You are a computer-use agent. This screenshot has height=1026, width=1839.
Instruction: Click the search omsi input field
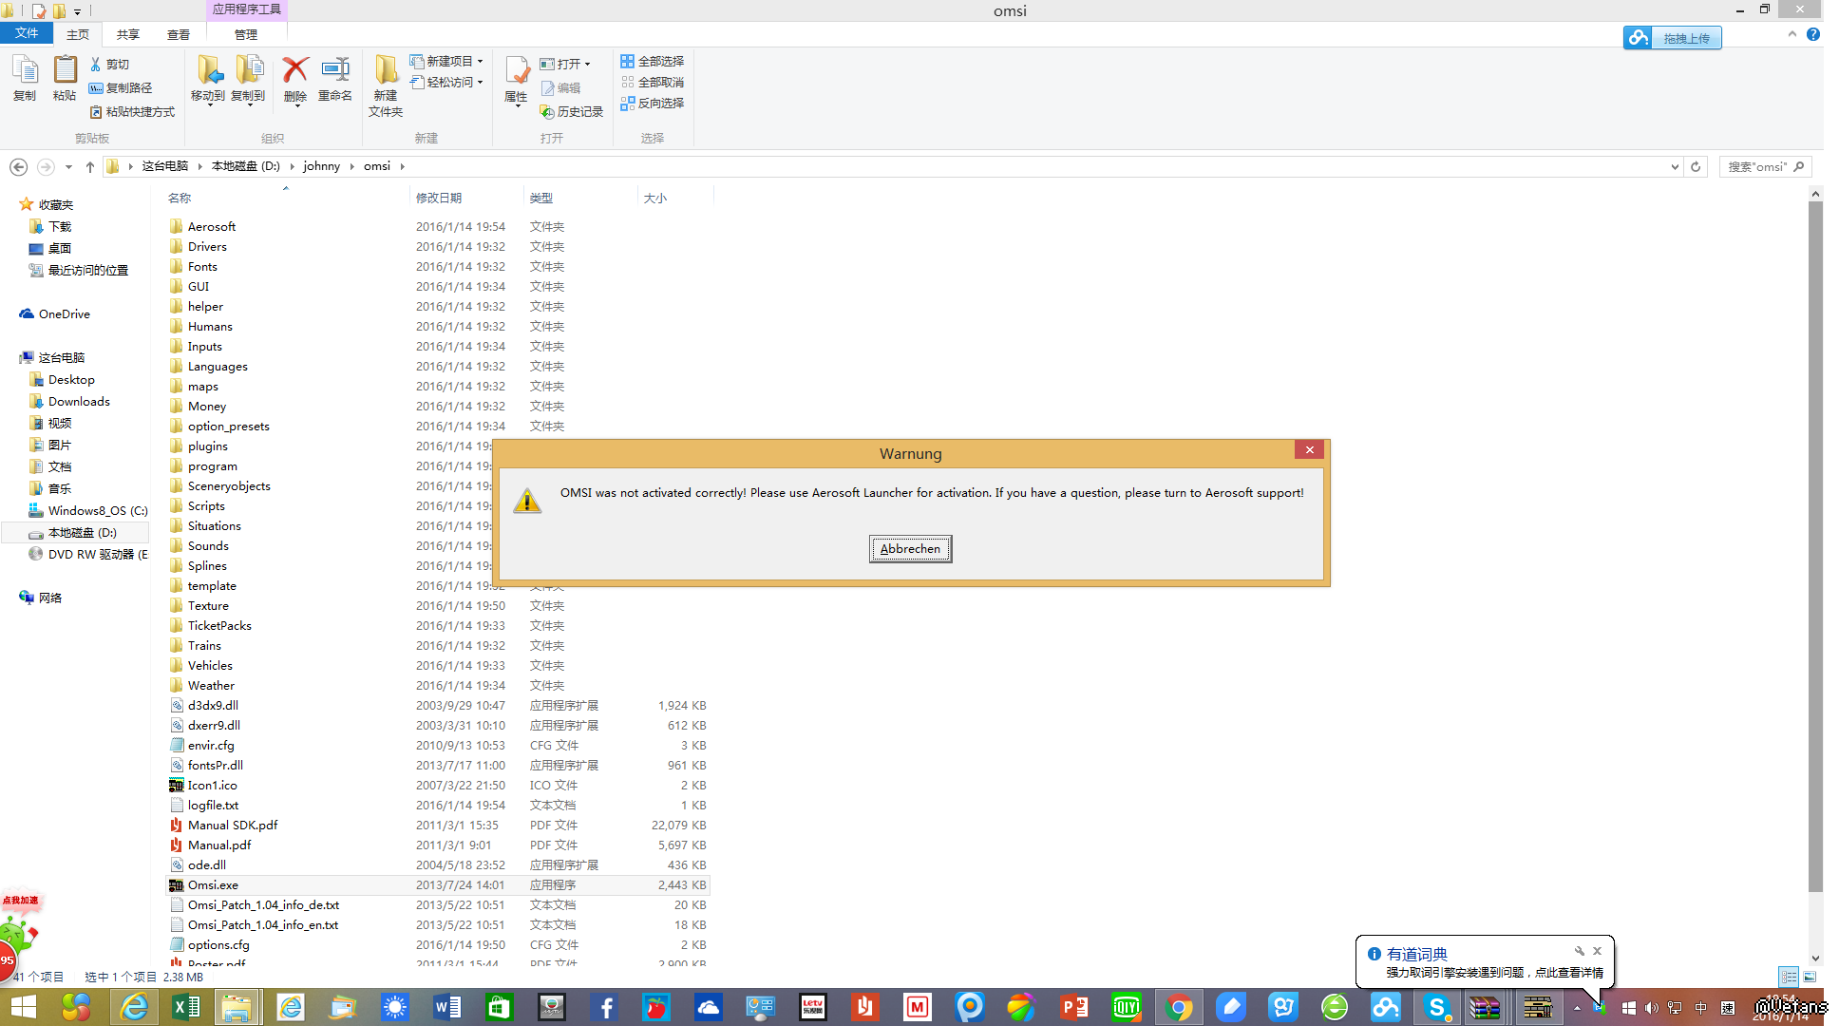point(1757,166)
